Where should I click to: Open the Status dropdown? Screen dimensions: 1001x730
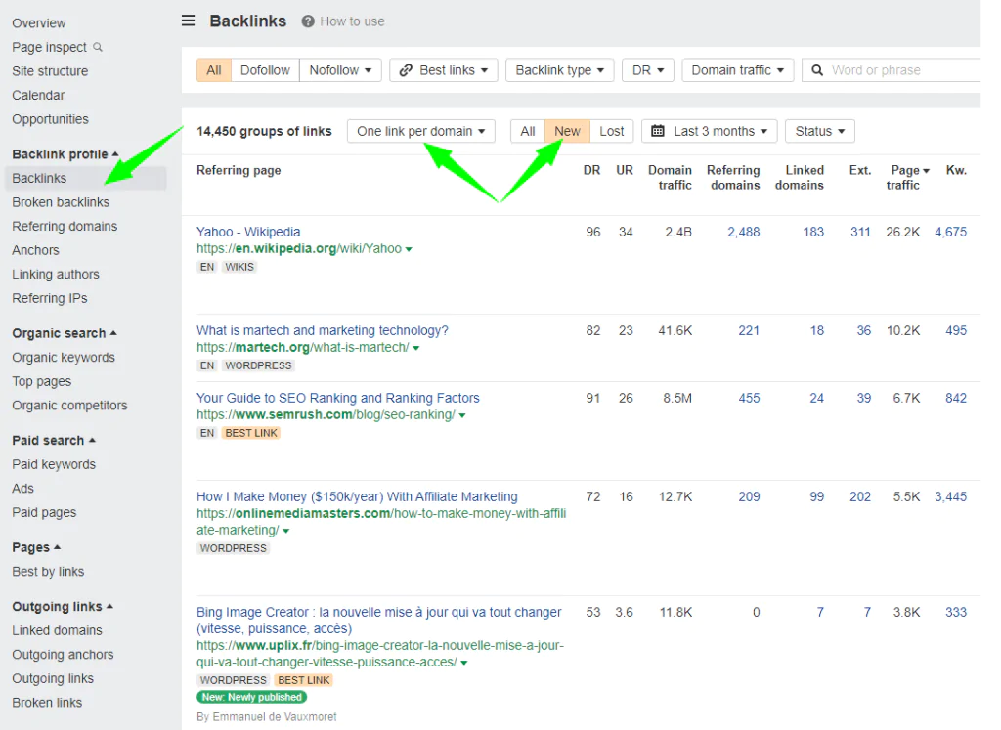tap(820, 131)
